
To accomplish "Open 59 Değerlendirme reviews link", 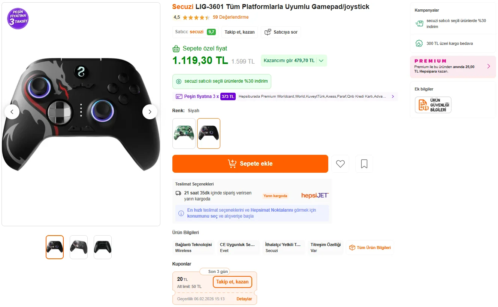I will coord(230,17).
